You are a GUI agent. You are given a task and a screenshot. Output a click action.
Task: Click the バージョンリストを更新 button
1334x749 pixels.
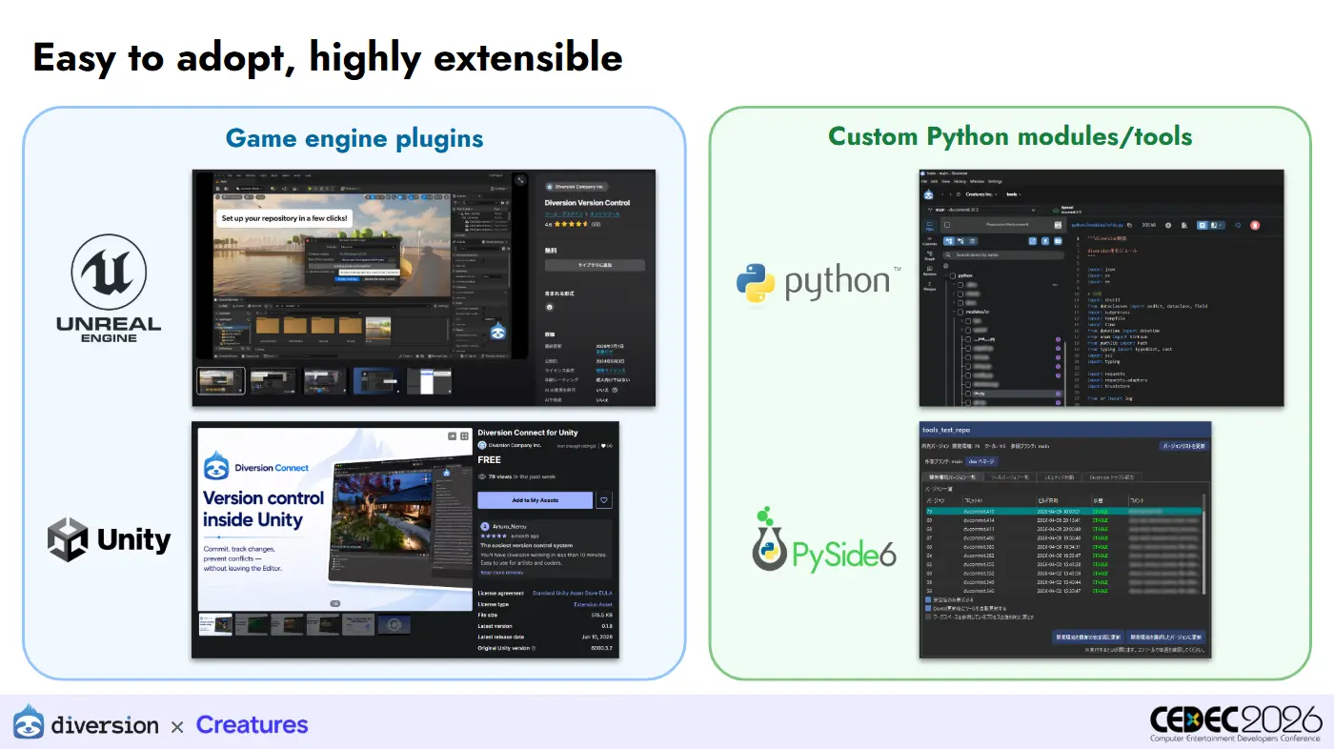click(1184, 446)
